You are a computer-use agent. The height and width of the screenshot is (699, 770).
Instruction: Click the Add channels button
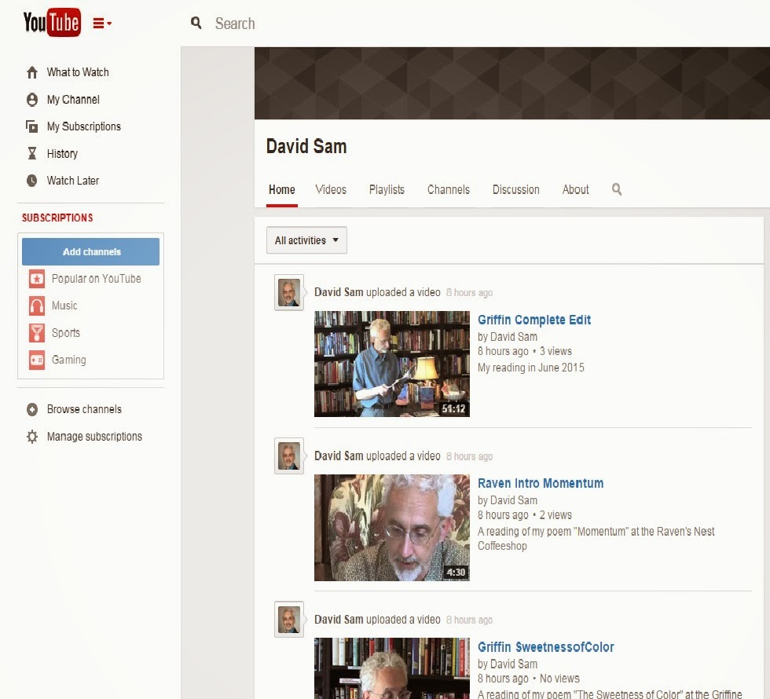pos(91,251)
